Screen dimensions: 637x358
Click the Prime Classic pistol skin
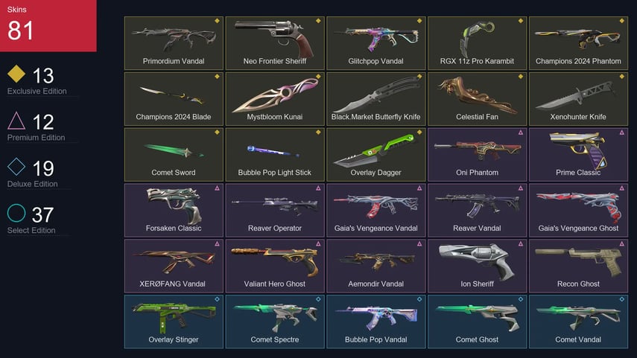[x=578, y=154]
